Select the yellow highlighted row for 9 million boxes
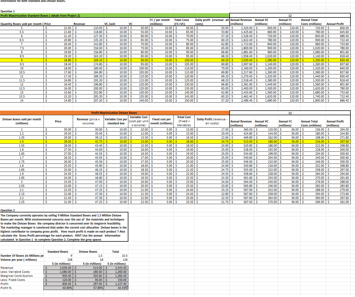The width and height of the screenshot is (355, 297). (x=107, y=60)
